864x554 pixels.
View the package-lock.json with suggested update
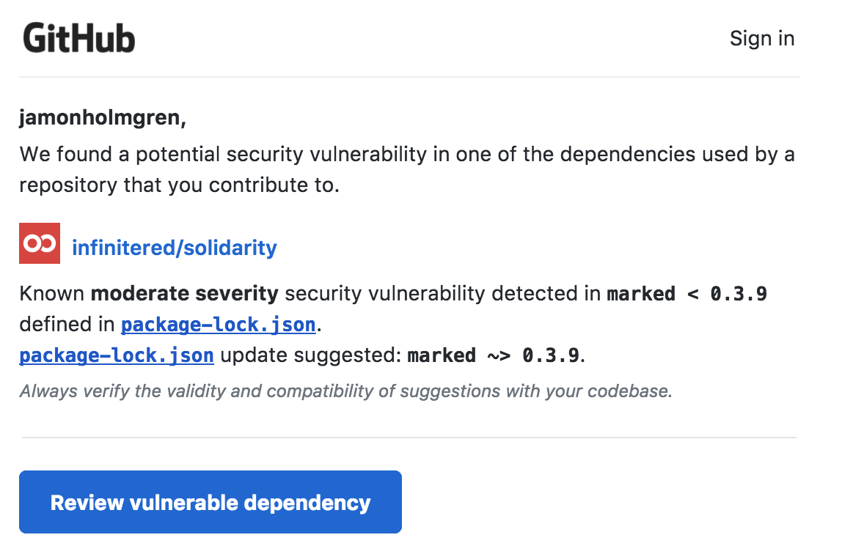[x=116, y=355]
